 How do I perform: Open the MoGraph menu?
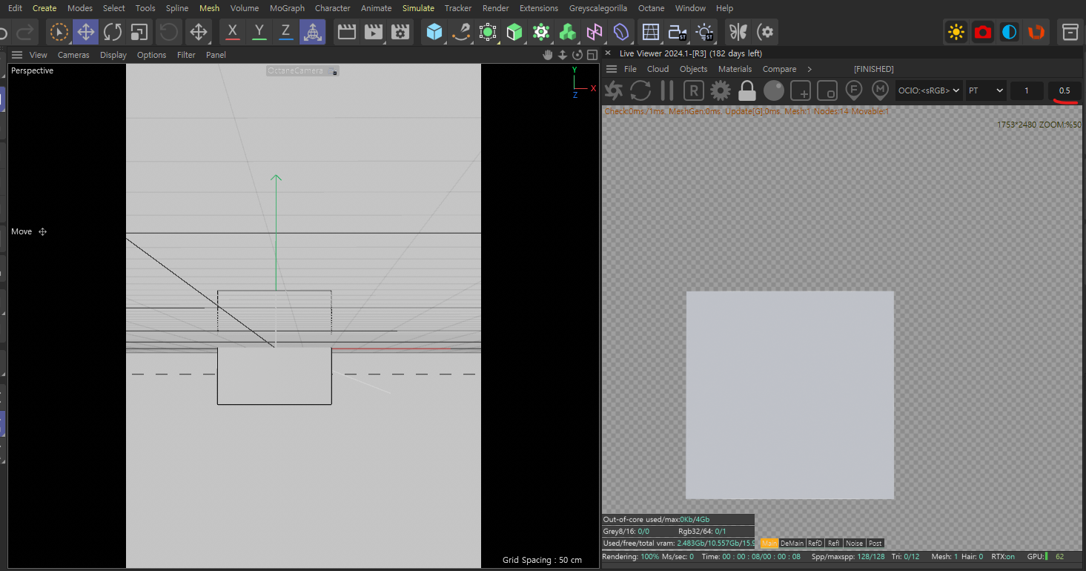click(x=287, y=8)
